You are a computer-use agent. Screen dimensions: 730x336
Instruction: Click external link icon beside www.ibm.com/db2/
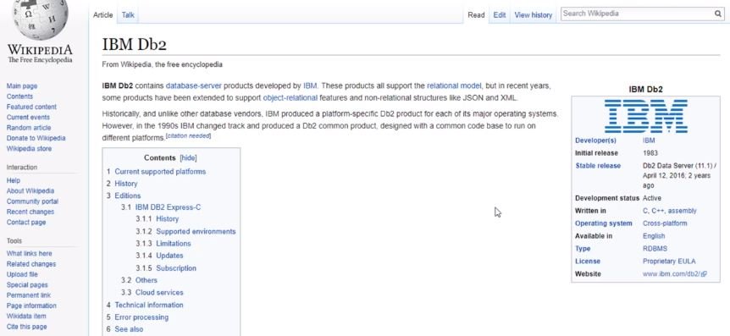[x=705, y=274]
